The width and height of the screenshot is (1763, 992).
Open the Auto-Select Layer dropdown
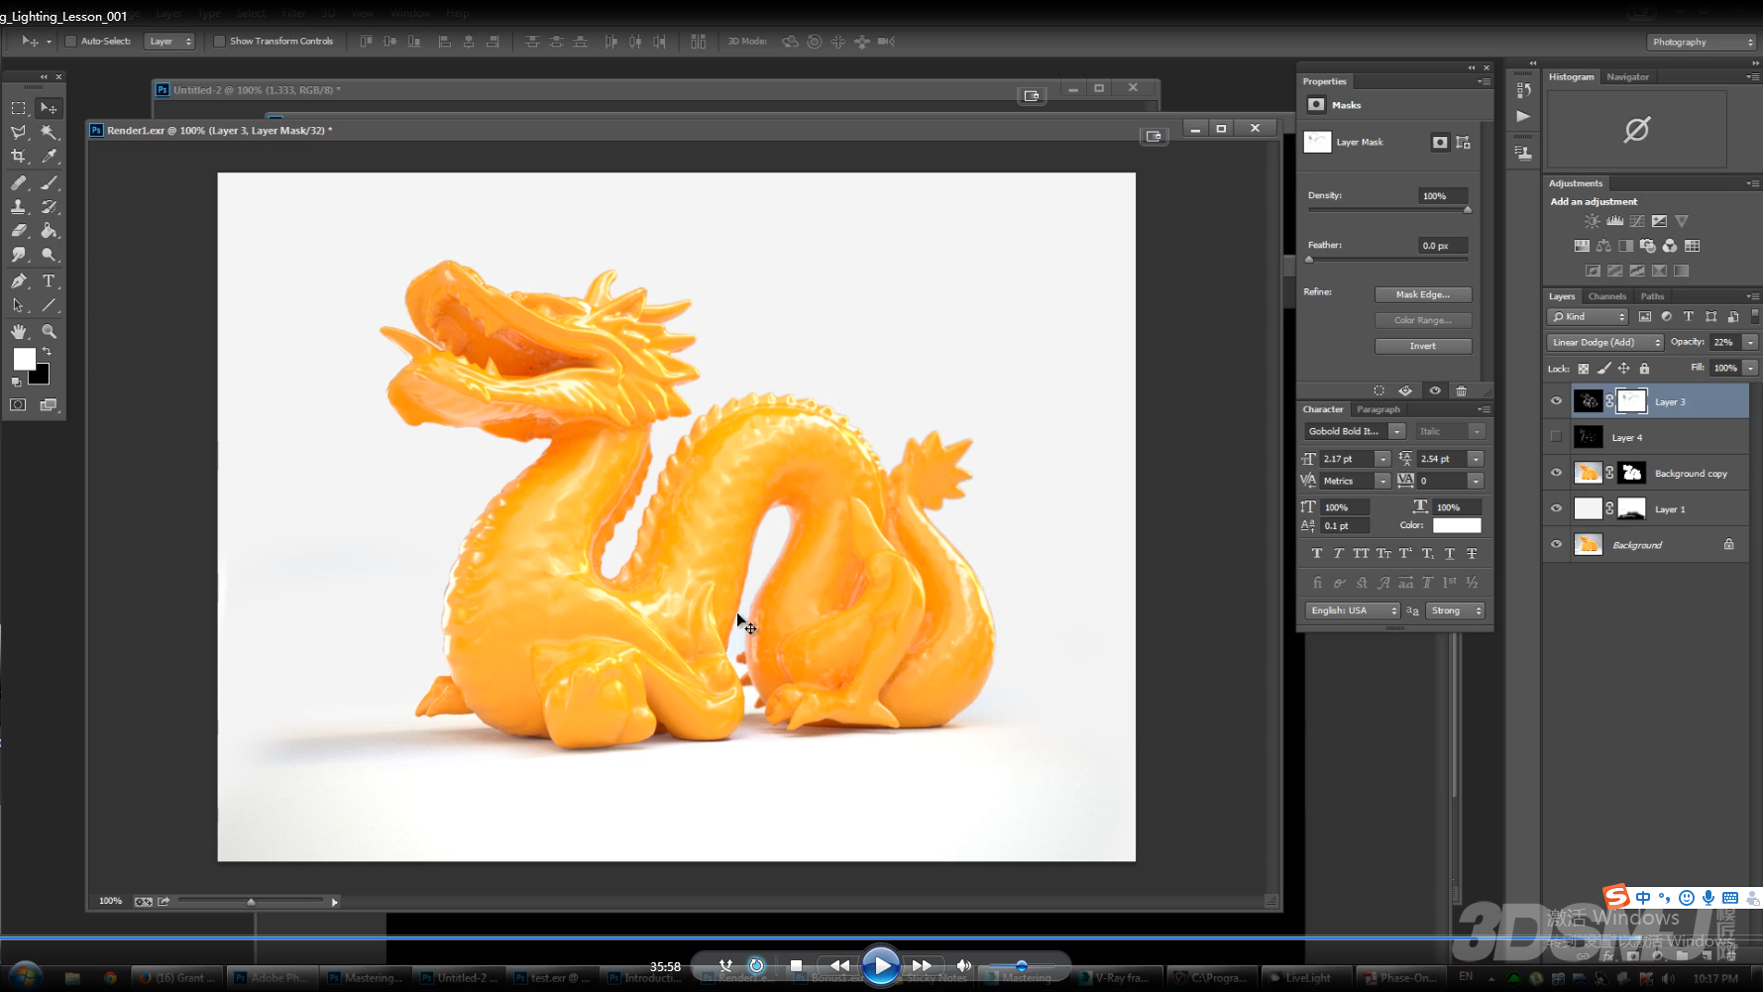point(169,42)
